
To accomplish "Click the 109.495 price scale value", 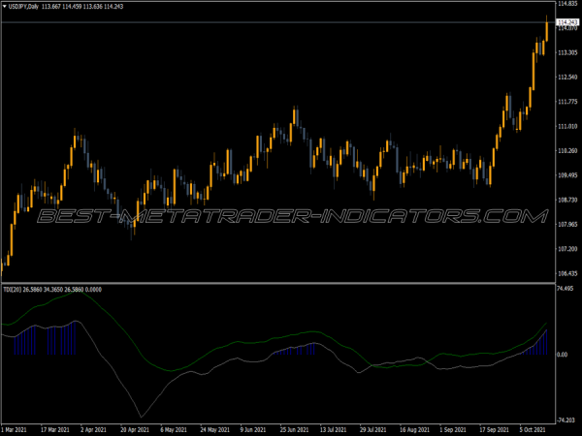I will (x=567, y=175).
